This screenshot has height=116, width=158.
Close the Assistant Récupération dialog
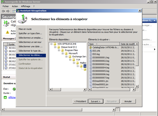[x=140, y=11]
